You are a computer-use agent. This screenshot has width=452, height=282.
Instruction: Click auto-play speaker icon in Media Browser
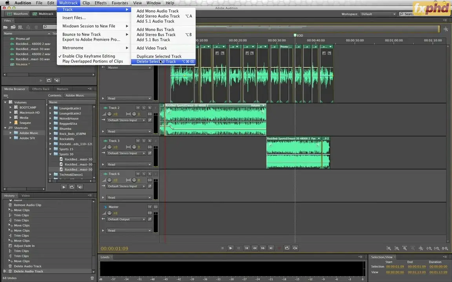click(80, 187)
